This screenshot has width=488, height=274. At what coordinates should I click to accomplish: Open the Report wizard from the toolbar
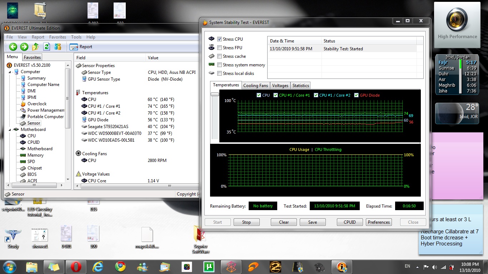[81, 47]
